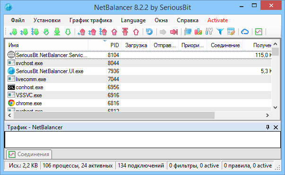Image resolution: width=285 pixels, height=175 pixels.
Task: Click the outlined red upload arrow icon
Action: point(136,32)
